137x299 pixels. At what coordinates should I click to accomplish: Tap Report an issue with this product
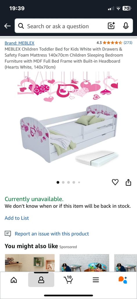tap(52, 234)
